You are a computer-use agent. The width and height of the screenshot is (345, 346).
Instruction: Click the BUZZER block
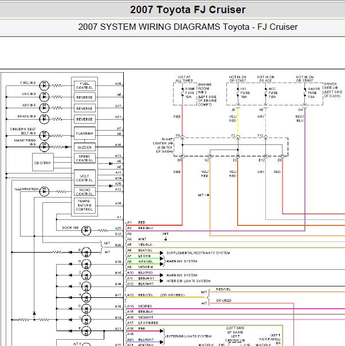click(85, 147)
